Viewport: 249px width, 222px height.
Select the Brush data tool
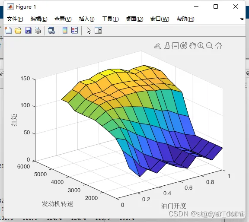[x=166, y=46]
